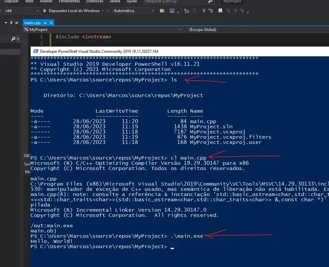Screen dimensions: 329x267
Task: Open the Ferramentas menu
Action: tap(69, 1)
